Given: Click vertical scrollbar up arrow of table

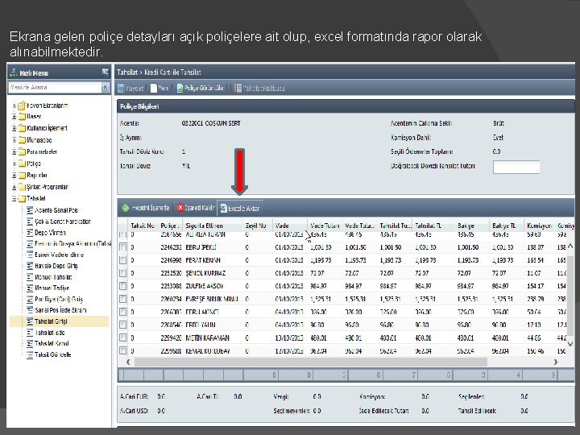Looking at the screenshot, I should pos(570,246).
